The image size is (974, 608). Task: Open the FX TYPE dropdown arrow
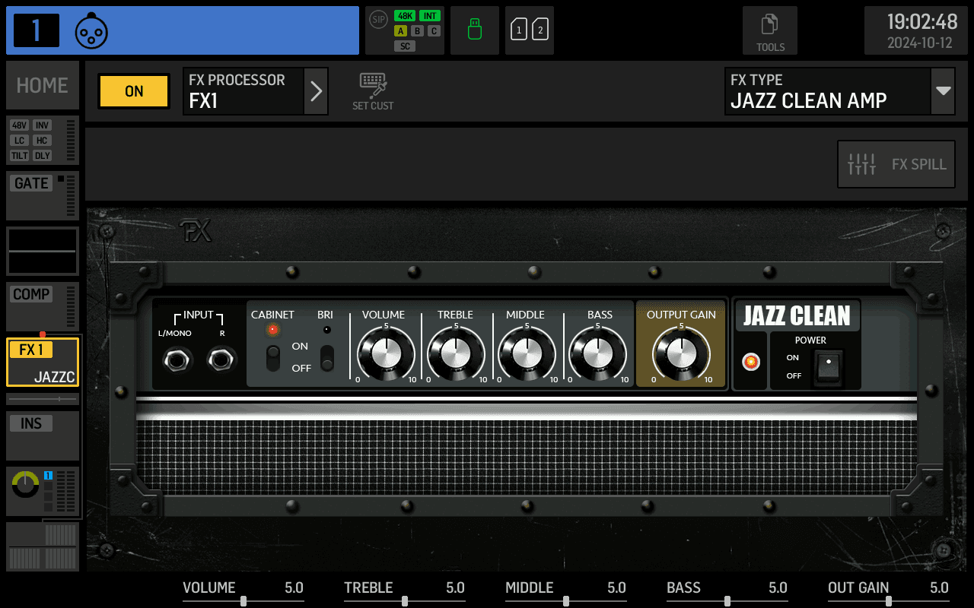pos(944,91)
